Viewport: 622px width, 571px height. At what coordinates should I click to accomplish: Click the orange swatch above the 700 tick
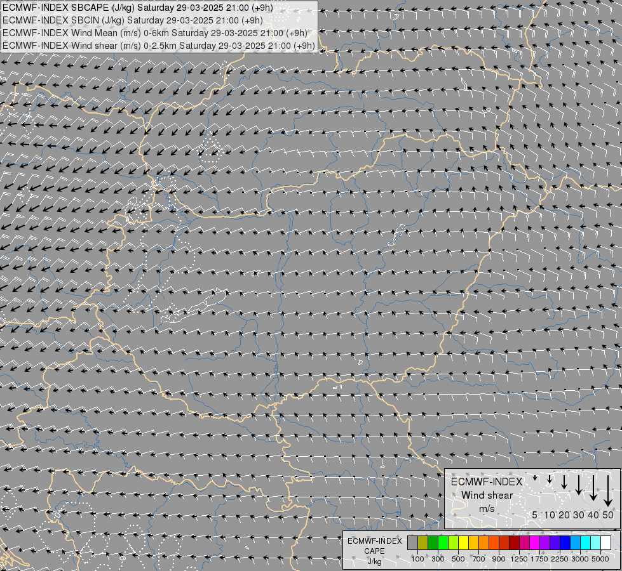(484, 542)
